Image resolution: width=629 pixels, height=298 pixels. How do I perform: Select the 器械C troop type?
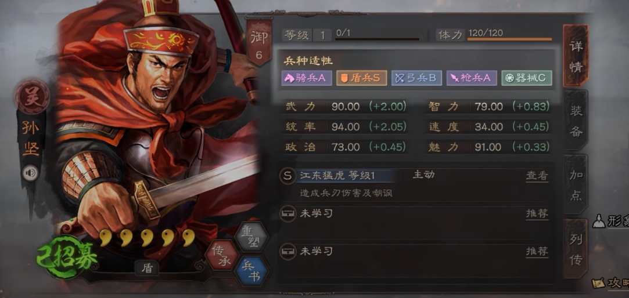[x=527, y=78]
